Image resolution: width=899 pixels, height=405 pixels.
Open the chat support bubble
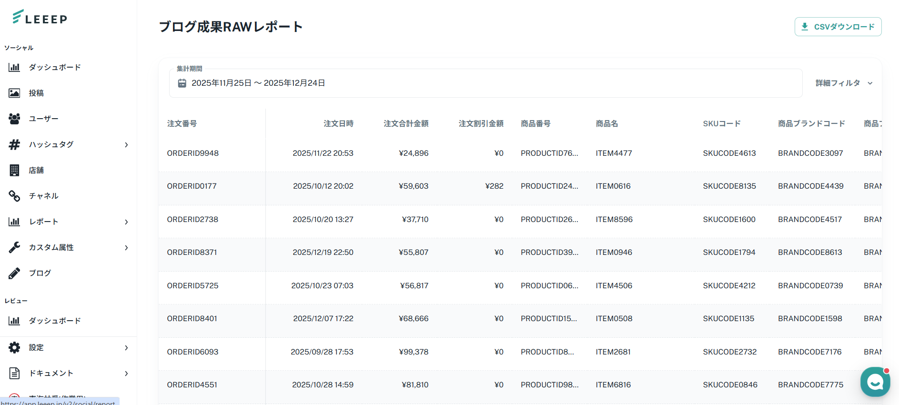(x=875, y=382)
